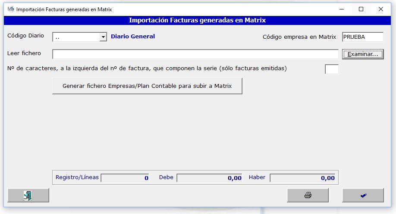Select the Registro/Líneas counter field
This screenshot has width=396, height=214.
pos(125,178)
